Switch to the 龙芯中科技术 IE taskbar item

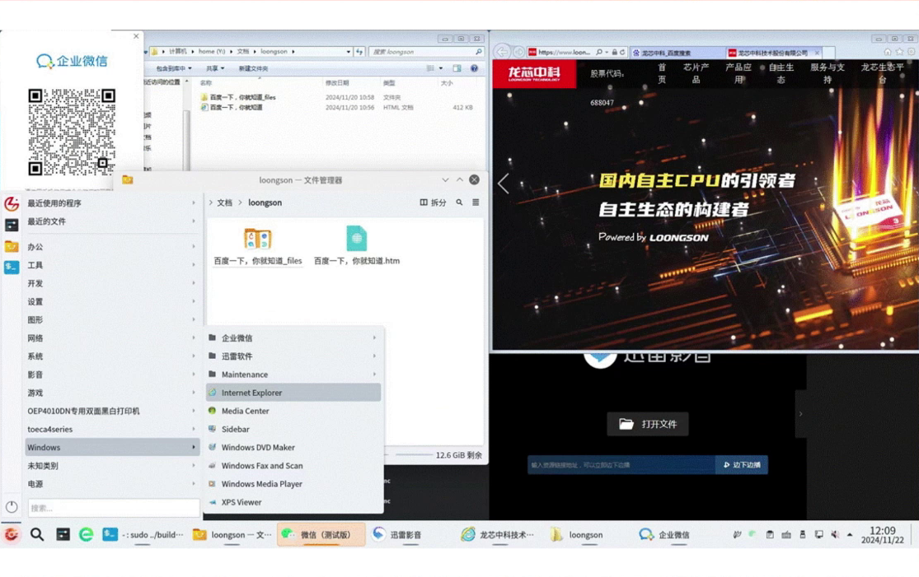coord(498,534)
